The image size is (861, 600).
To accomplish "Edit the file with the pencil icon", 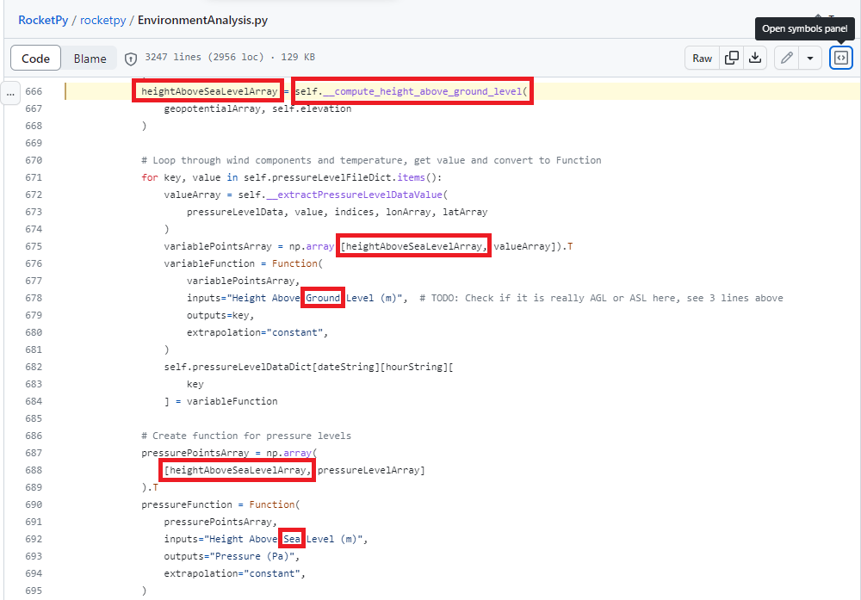I will pyautogui.click(x=786, y=58).
